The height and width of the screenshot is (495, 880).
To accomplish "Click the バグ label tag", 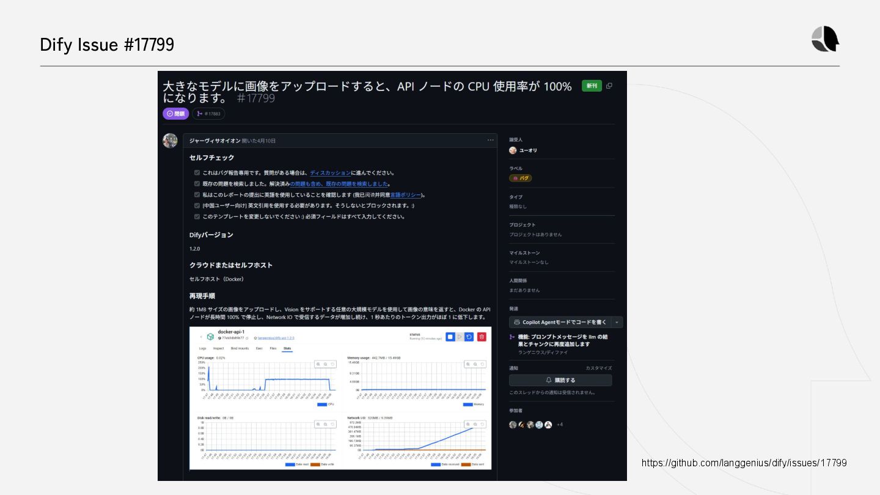I will pyautogui.click(x=521, y=178).
